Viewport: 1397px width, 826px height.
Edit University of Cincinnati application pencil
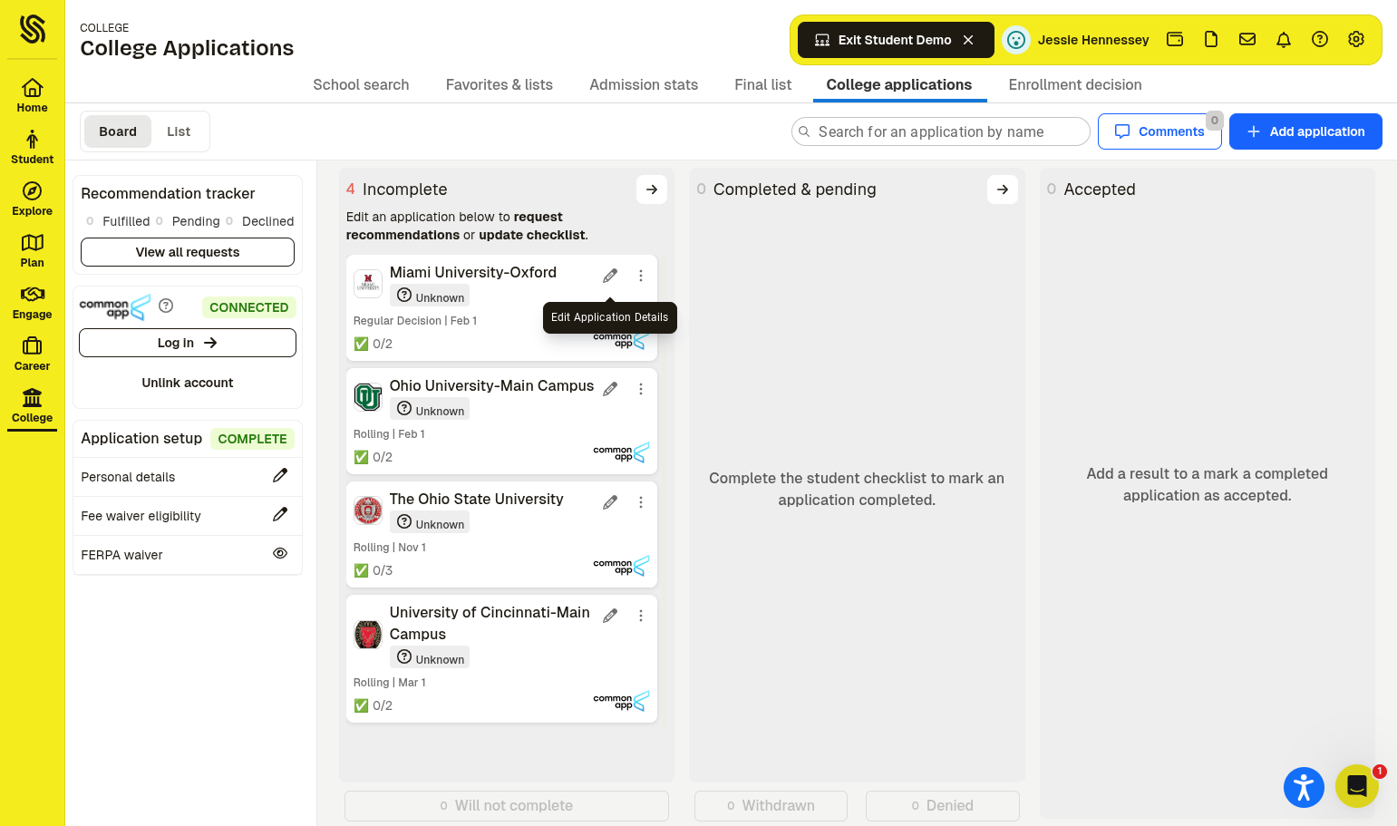click(610, 616)
